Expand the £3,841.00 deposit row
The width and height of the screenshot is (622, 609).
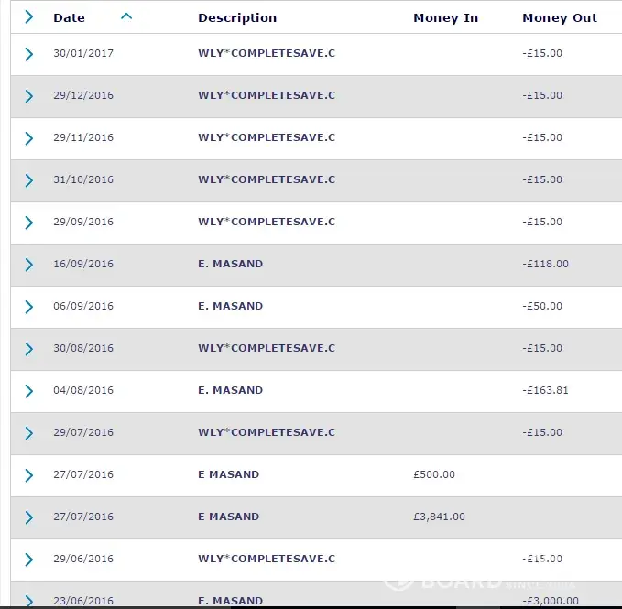(x=29, y=517)
